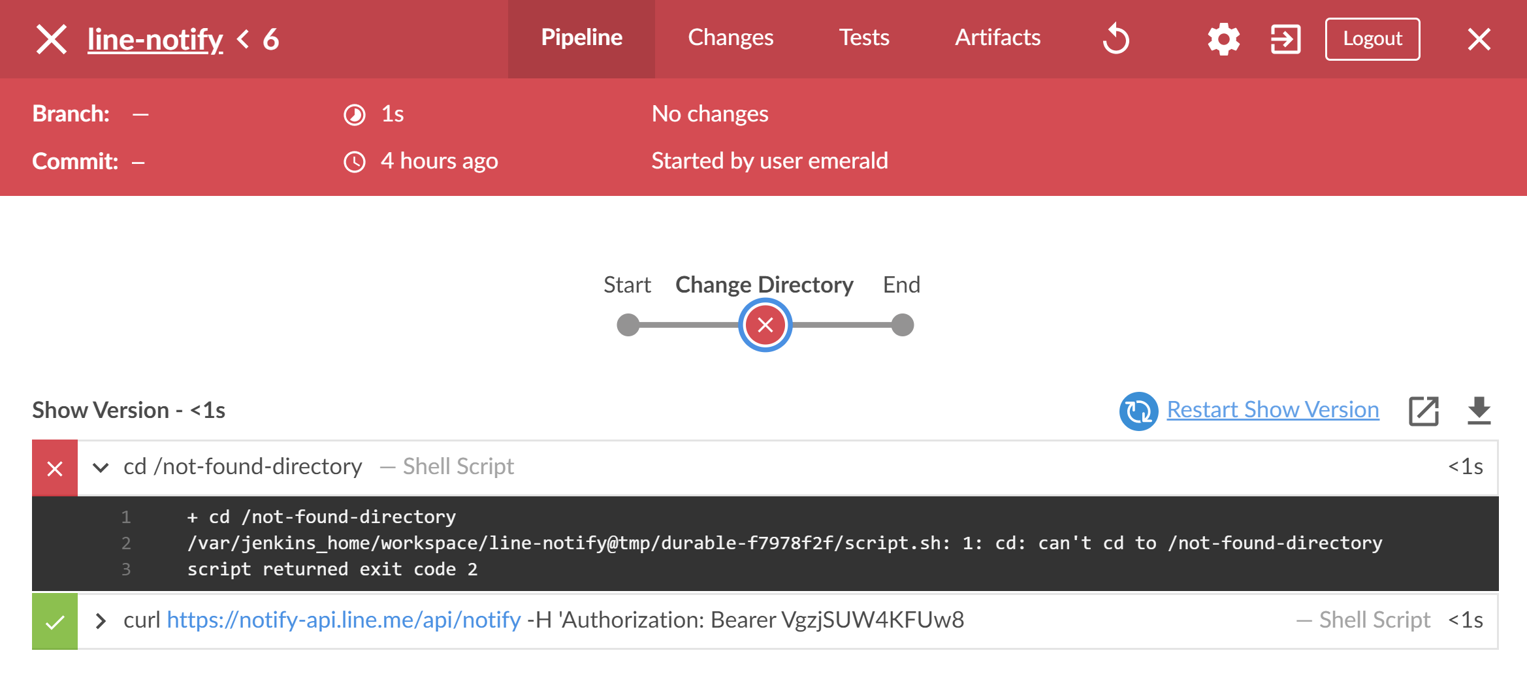Open the notify-api.line.me URL link
The image size is (1527, 689).
click(x=344, y=620)
